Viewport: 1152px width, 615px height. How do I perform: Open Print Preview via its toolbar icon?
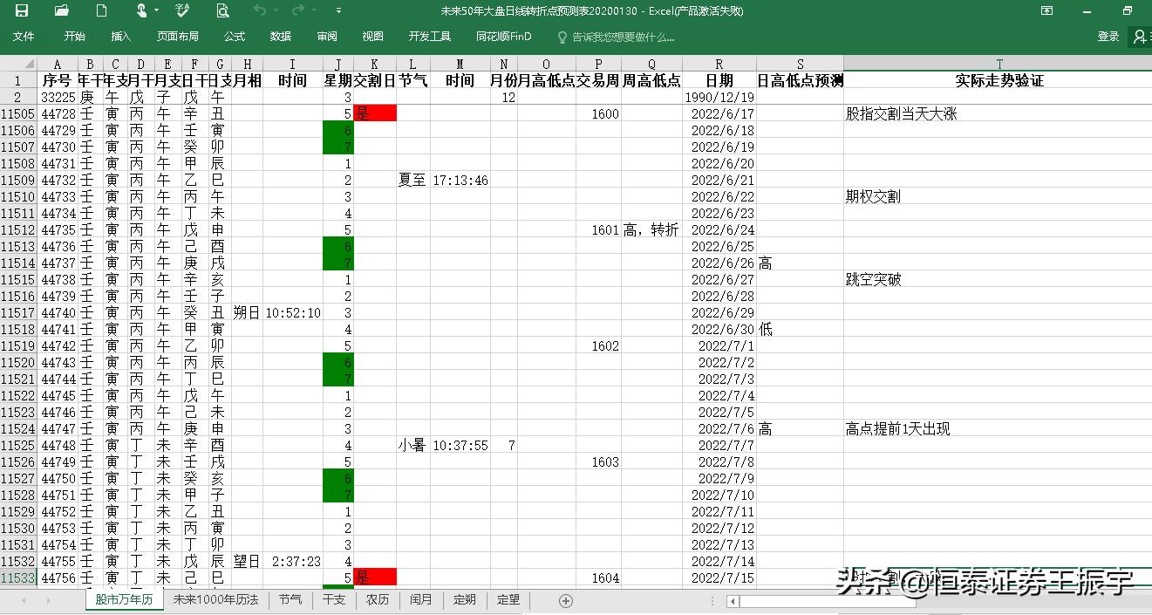223,11
